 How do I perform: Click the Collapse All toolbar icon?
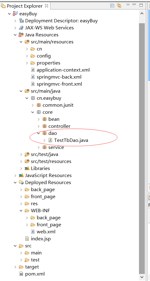[112, 6]
